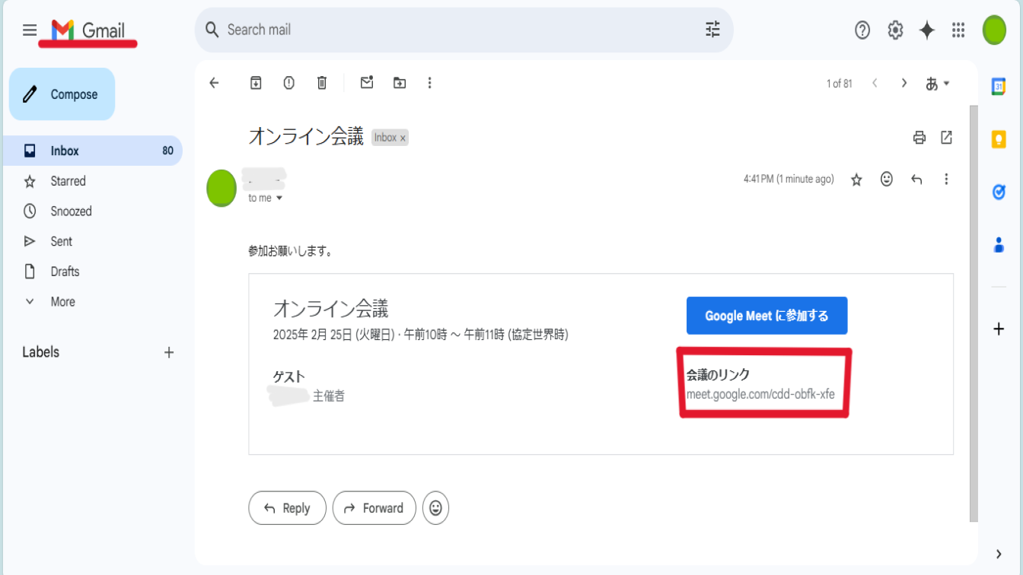This screenshot has width=1023, height=575.
Task: Toggle the main menu hamburger
Action: (x=30, y=30)
